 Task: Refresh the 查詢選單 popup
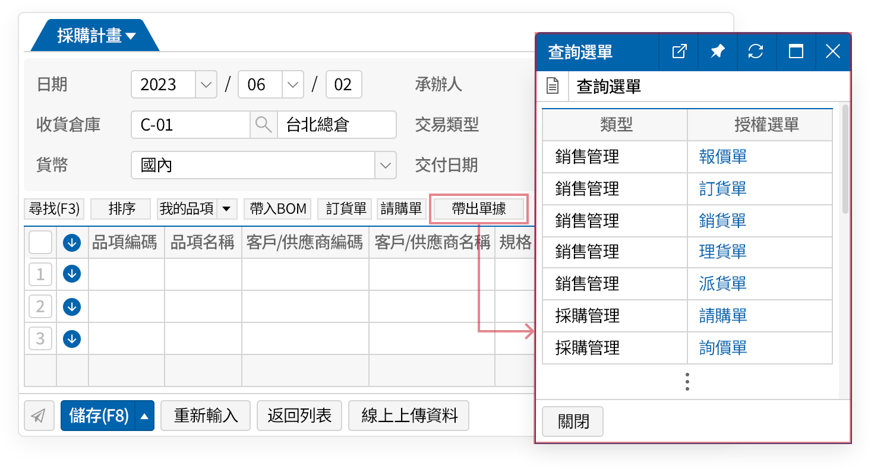pyautogui.click(x=756, y=51)
